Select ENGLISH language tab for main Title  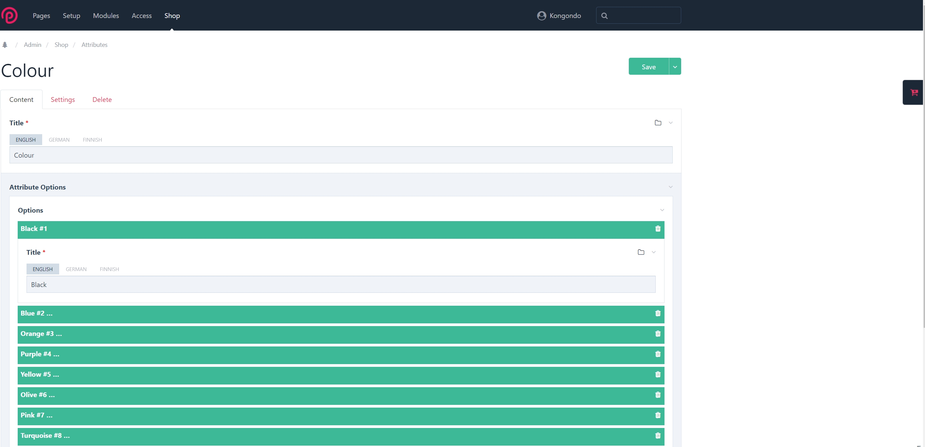point(26,140)
